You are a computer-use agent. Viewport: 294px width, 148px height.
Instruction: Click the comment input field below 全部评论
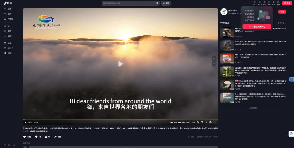(x=123, y=147)
